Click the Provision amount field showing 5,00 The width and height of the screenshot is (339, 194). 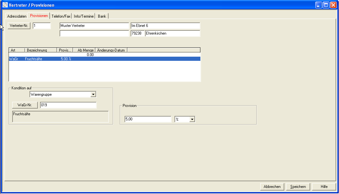pyautogui.click(x=148, y=119)
